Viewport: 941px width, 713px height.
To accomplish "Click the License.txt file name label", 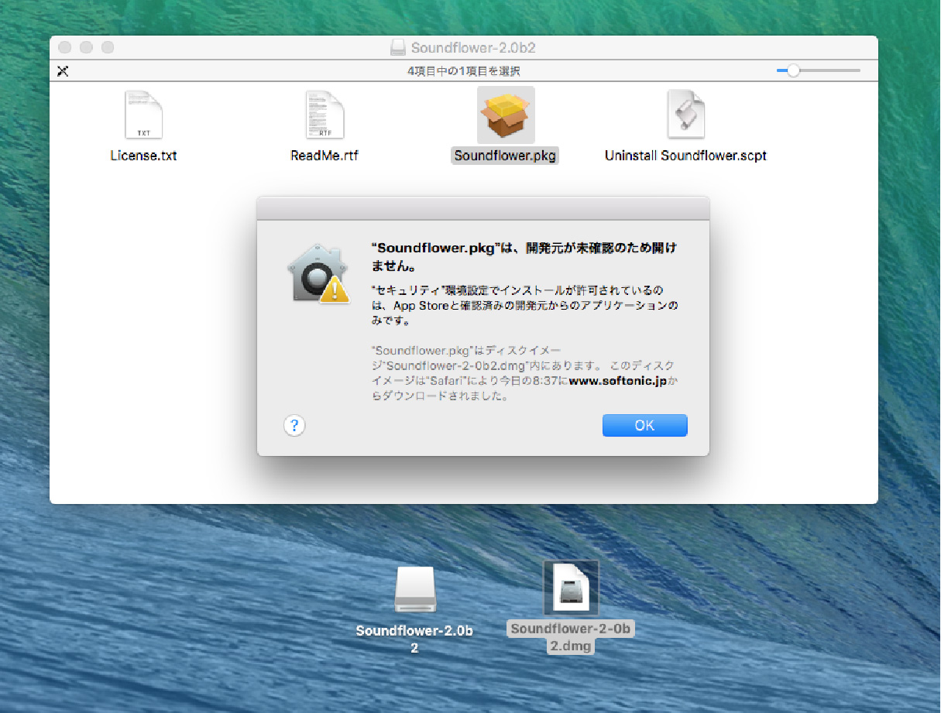I will [x=143, y=156].
